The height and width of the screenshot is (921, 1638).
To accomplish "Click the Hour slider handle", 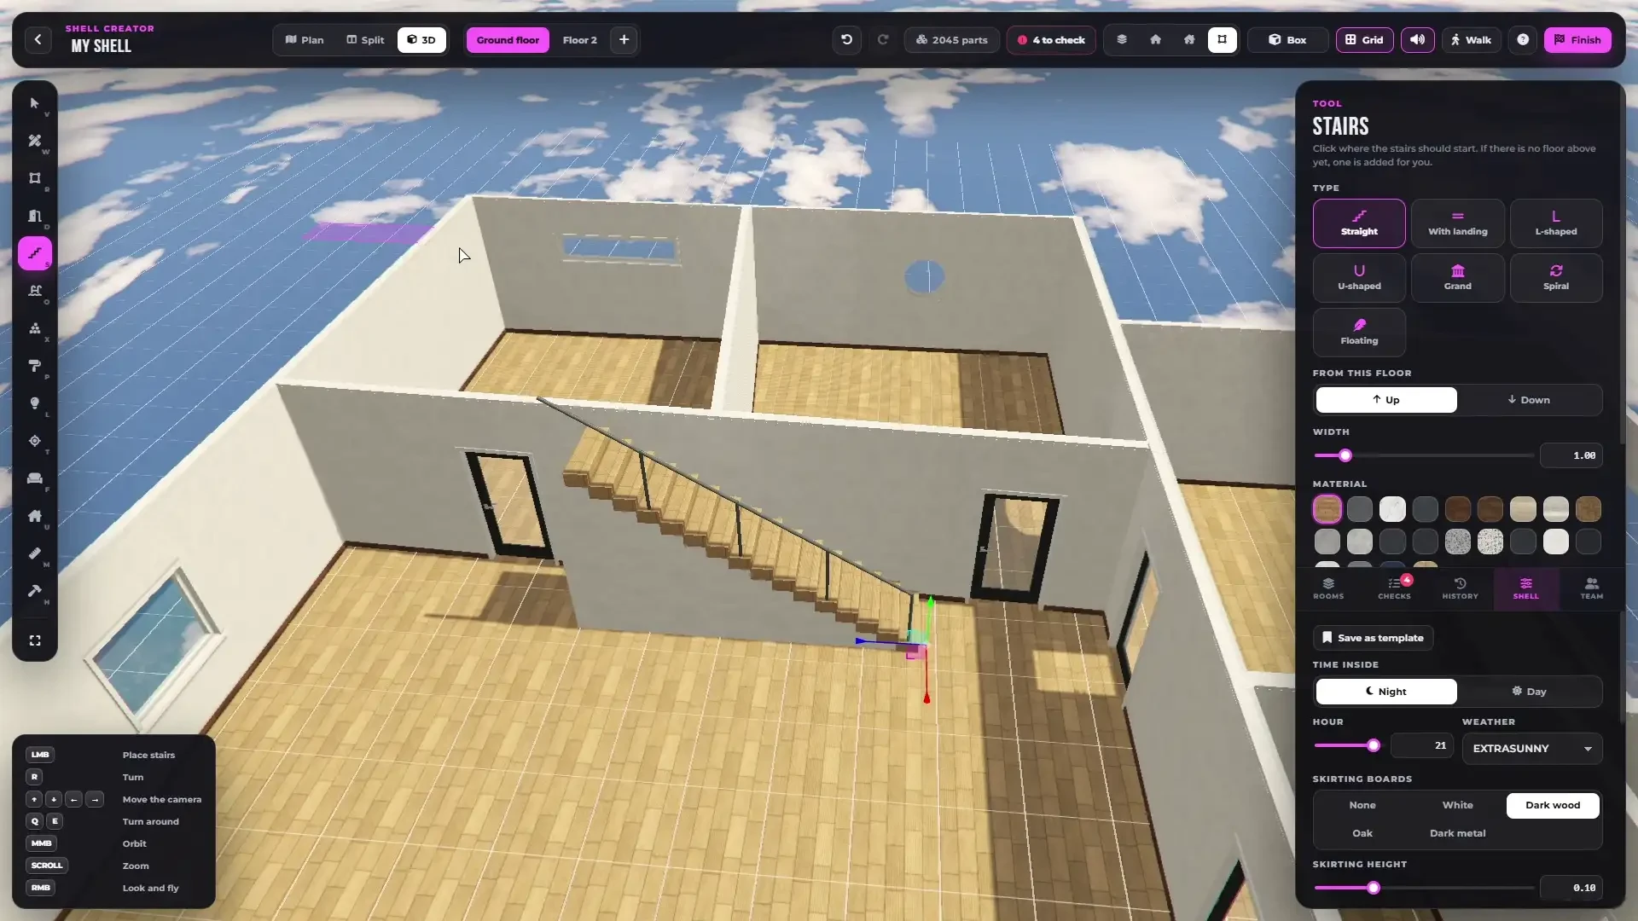I will click(1373, 745).
